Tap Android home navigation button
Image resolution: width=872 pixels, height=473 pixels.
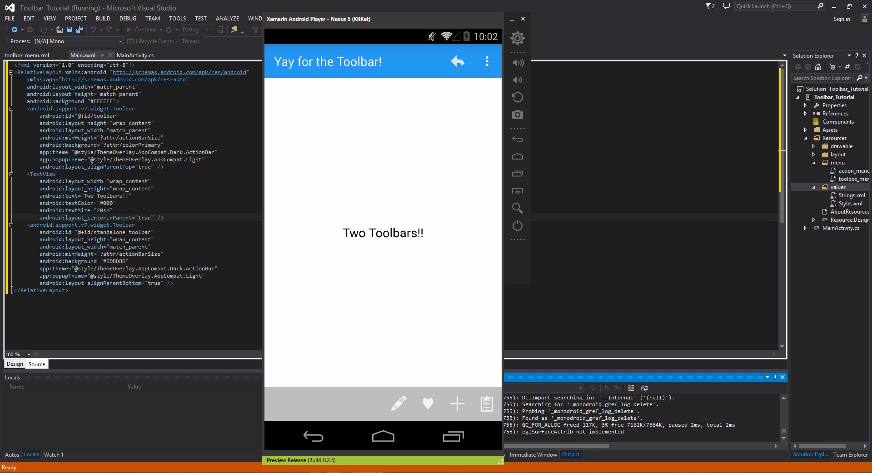(383, 436)
